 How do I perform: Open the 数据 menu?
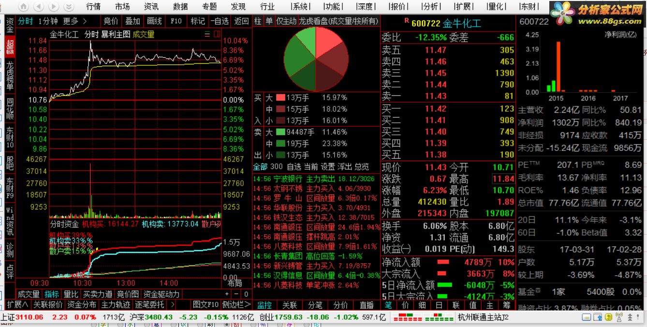pyautogui.click(x=180, y=6)
